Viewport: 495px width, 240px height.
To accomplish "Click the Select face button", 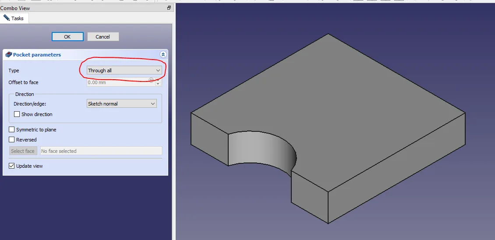I will pos(23,151).
